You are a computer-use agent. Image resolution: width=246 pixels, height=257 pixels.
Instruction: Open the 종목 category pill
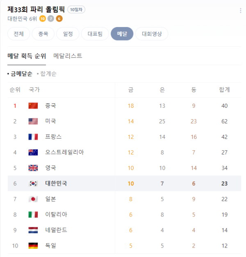point(43,34)
